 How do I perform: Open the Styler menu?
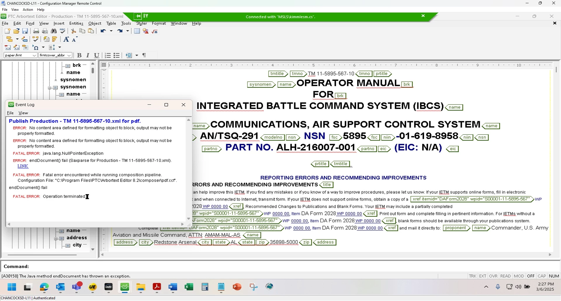(x=141, y=24)
